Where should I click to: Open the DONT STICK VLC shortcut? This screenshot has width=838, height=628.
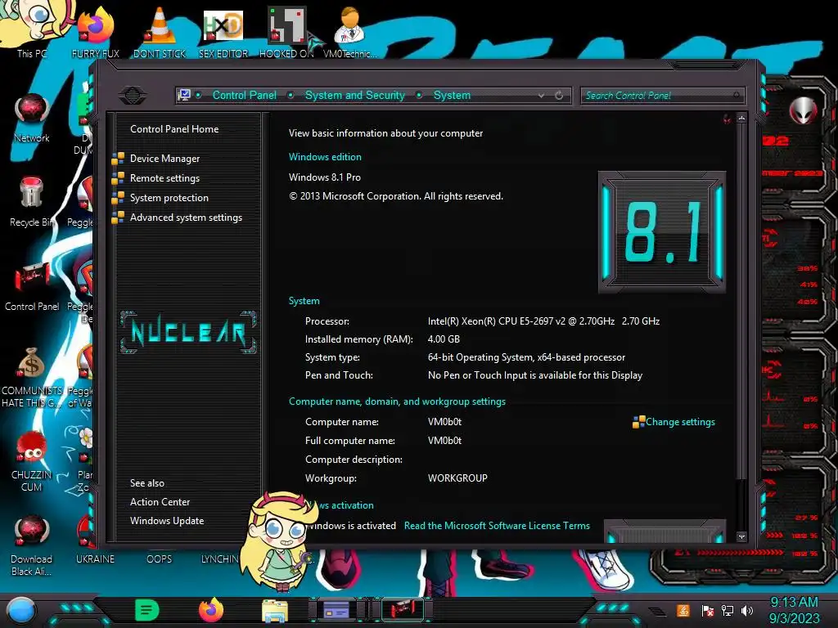(x=160, y=32)
